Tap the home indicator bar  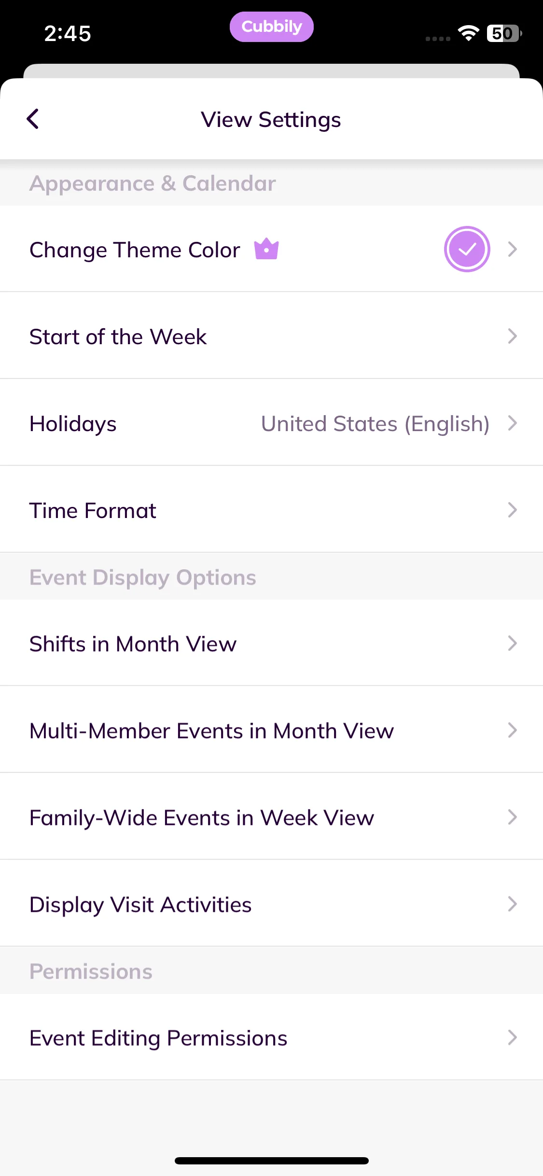pos(271,1161)
